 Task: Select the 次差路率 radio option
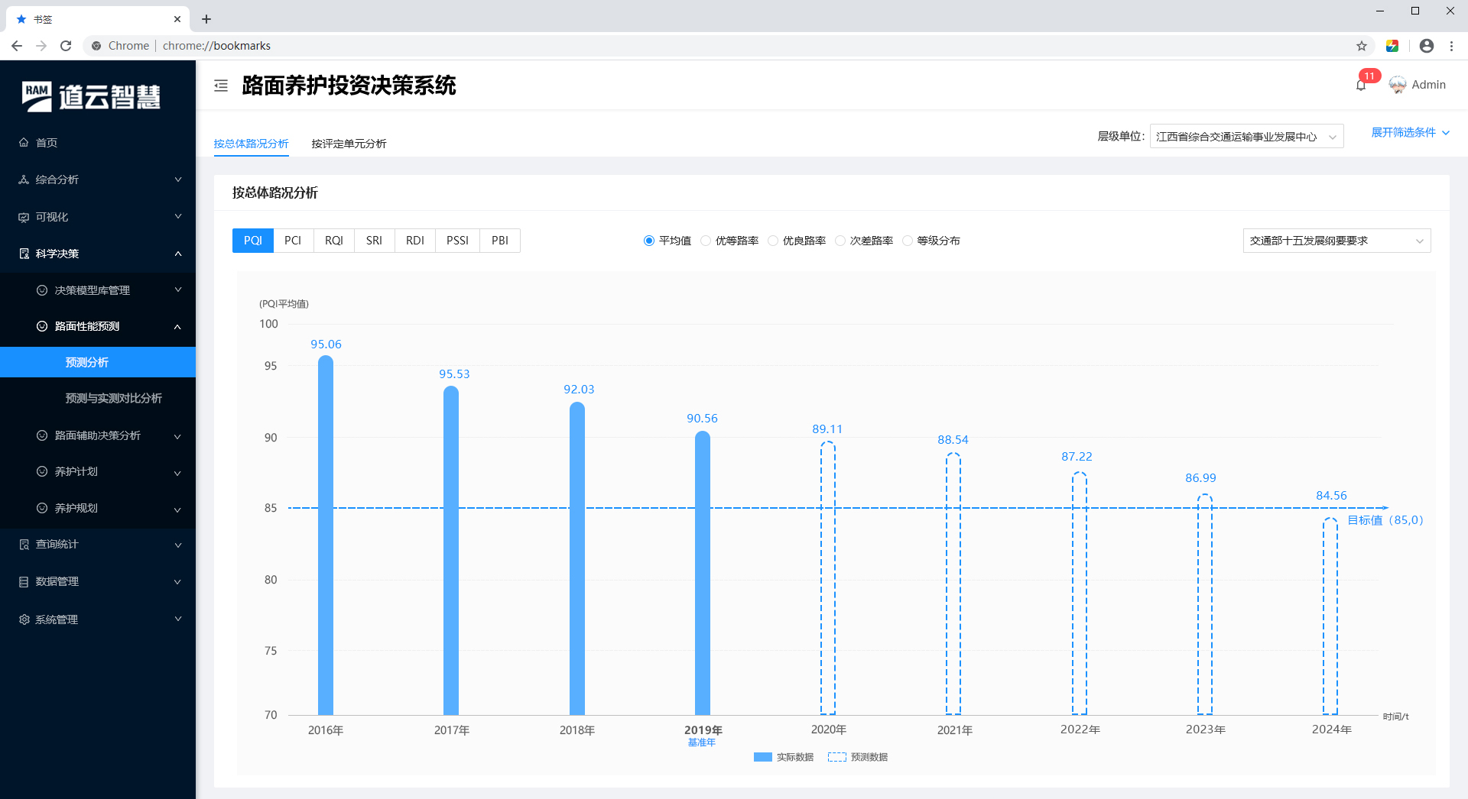[x=840, y=241]
